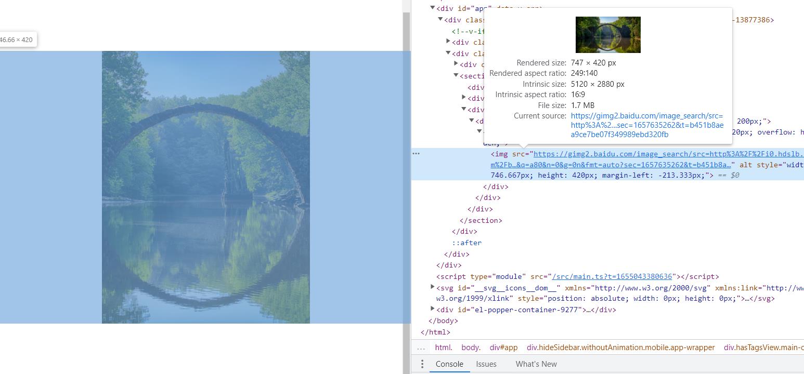Open the Current source URL in the tooltip
The image size is (804, 374).
(x=647, y=125)
